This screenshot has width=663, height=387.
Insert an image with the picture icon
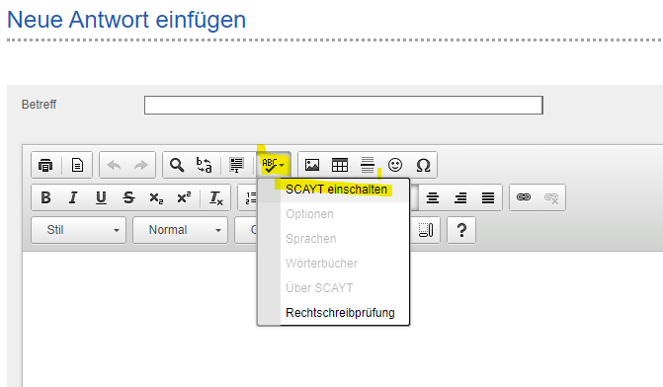(312, 165)
